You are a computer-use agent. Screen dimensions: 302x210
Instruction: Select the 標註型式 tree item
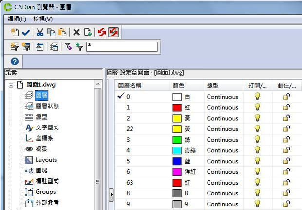(47, 181)
